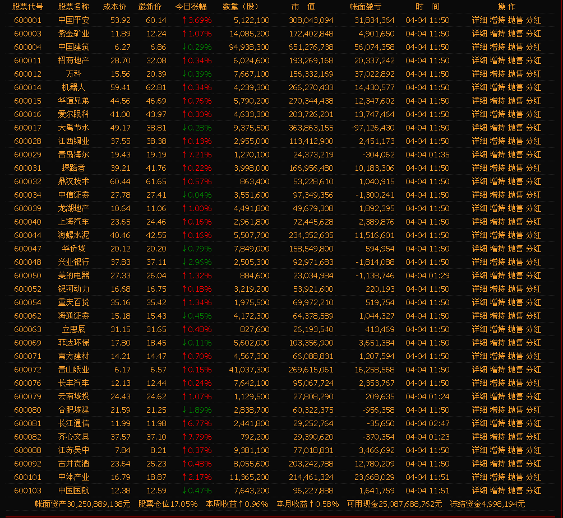
Task: Click 分红 for 探路者 row
Action: (533, 168)
